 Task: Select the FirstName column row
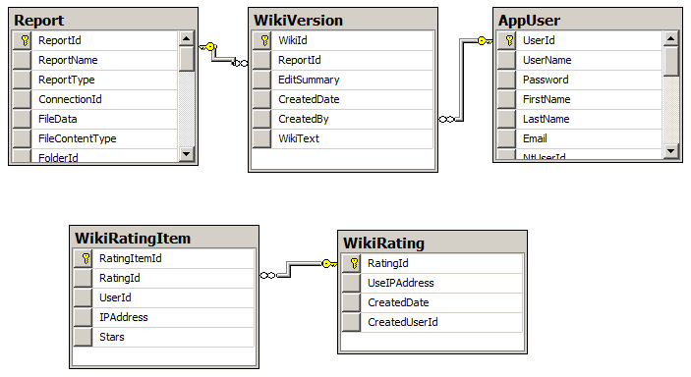580,99
